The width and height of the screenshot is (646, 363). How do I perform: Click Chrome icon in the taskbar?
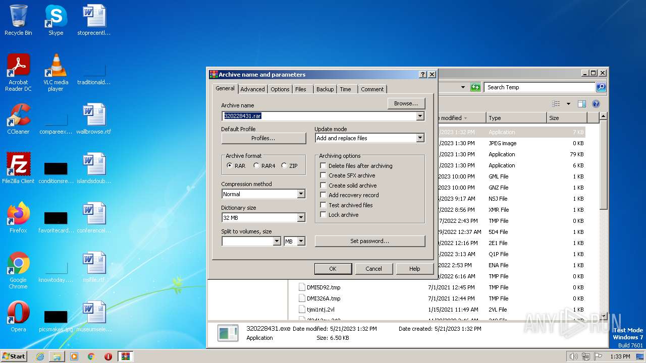point(91,356)
